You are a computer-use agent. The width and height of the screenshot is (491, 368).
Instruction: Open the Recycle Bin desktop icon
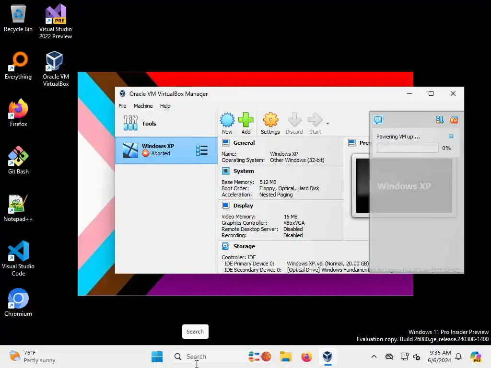(18, 18)
